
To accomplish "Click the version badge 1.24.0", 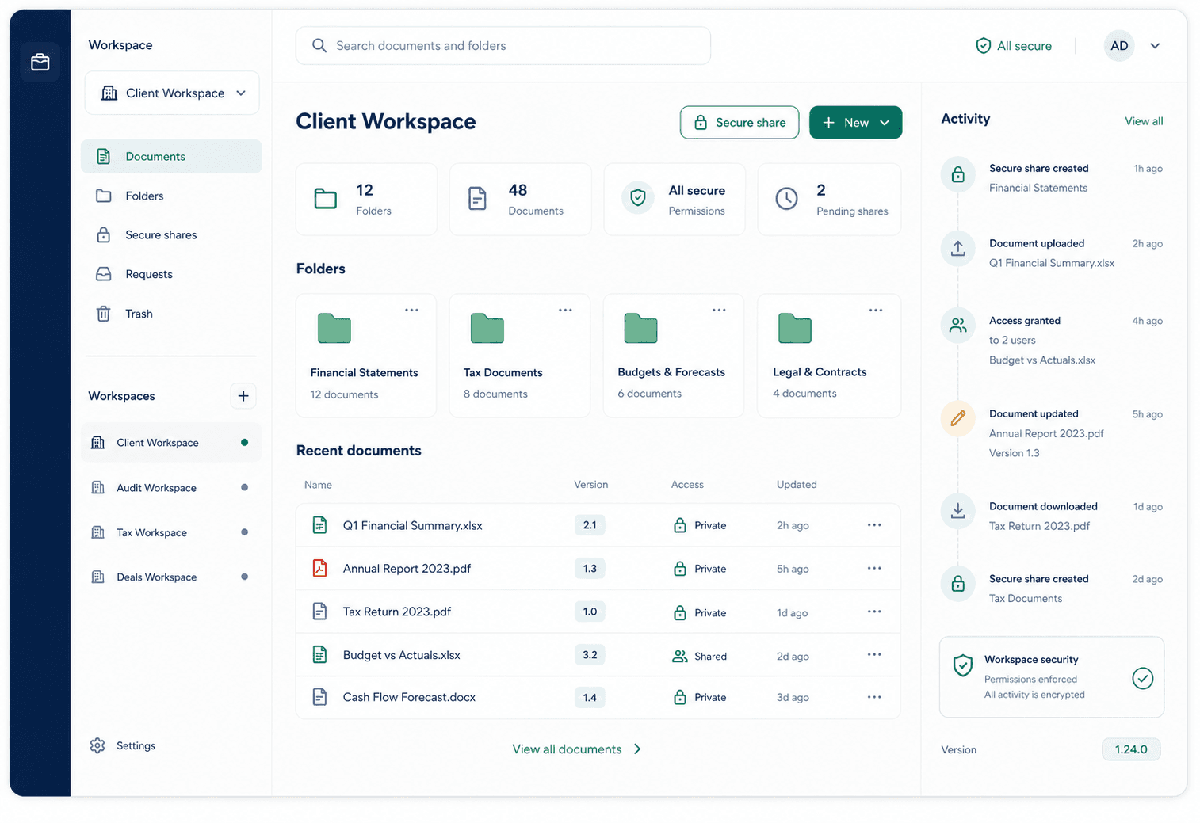I will [x=1131, y=749].
